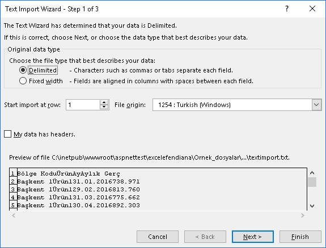Click the 1254 Turkish (Windows) combo box

click(x=237, y=105)
